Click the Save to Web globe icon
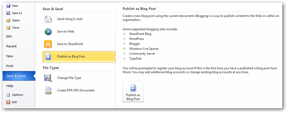 (48, 32)
